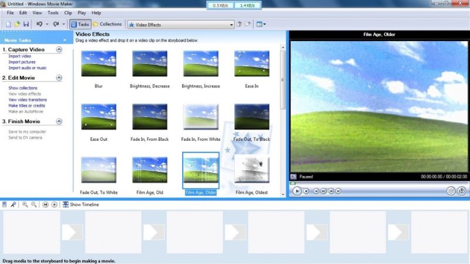Click the Split Clip icon
The image size is (470, 264).
click(x=451, y=191)
